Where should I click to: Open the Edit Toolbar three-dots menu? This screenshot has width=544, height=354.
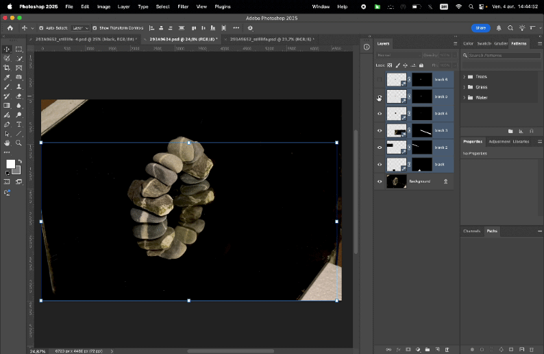[x=7, y=152]
